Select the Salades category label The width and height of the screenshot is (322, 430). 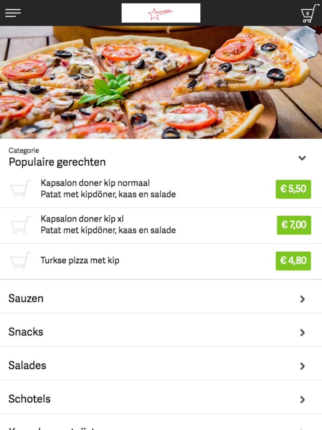[x=27, y=366]
